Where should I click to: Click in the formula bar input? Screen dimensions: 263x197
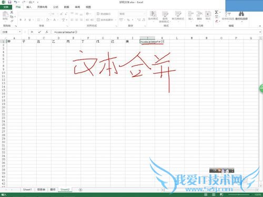click(x=155, y=32)
